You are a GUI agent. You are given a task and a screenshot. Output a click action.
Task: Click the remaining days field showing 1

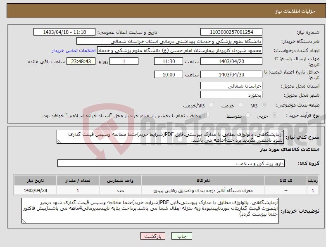tap(124, 61)
